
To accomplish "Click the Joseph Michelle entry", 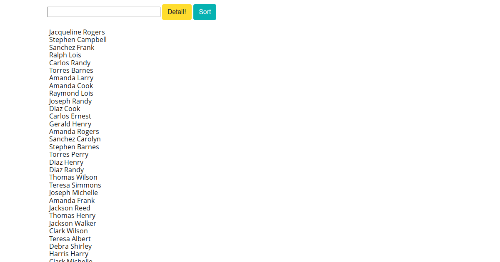I will (73, 193).
